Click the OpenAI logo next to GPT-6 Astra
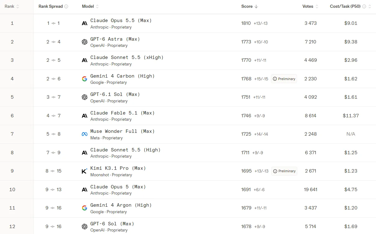The height and width of the screenshot is (234, 376). tap(84, 42)
